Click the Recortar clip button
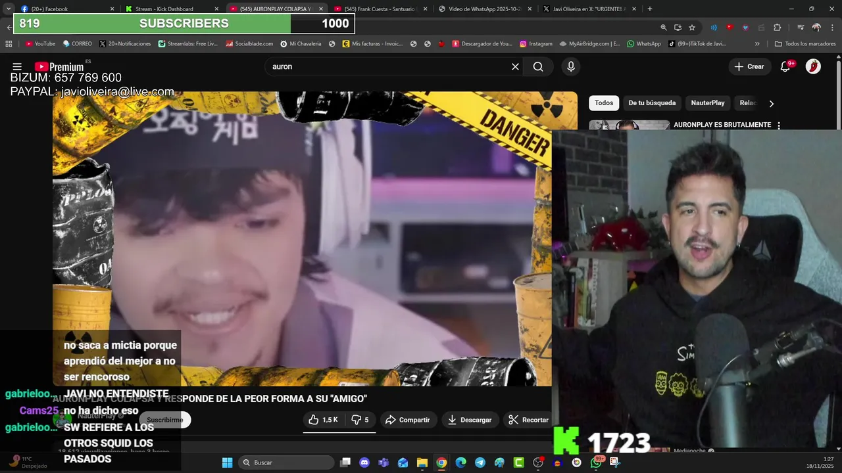The width and height of the screenshot is (842, 473). [x=528, y=420]
